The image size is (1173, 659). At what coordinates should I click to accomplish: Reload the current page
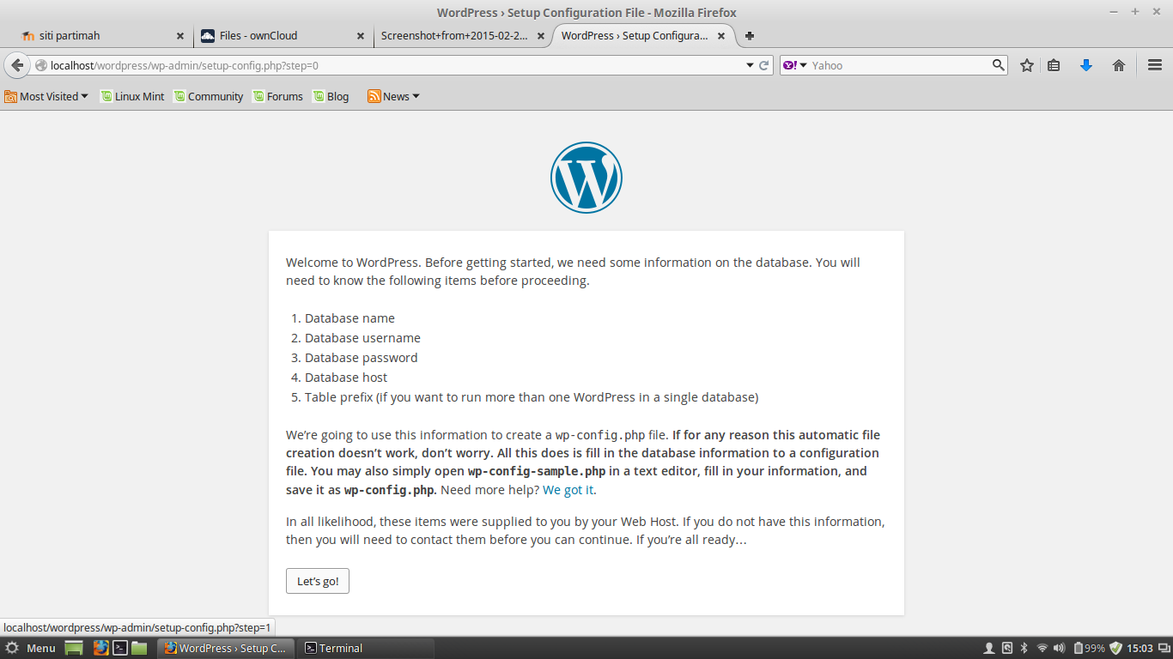point(763,65)
